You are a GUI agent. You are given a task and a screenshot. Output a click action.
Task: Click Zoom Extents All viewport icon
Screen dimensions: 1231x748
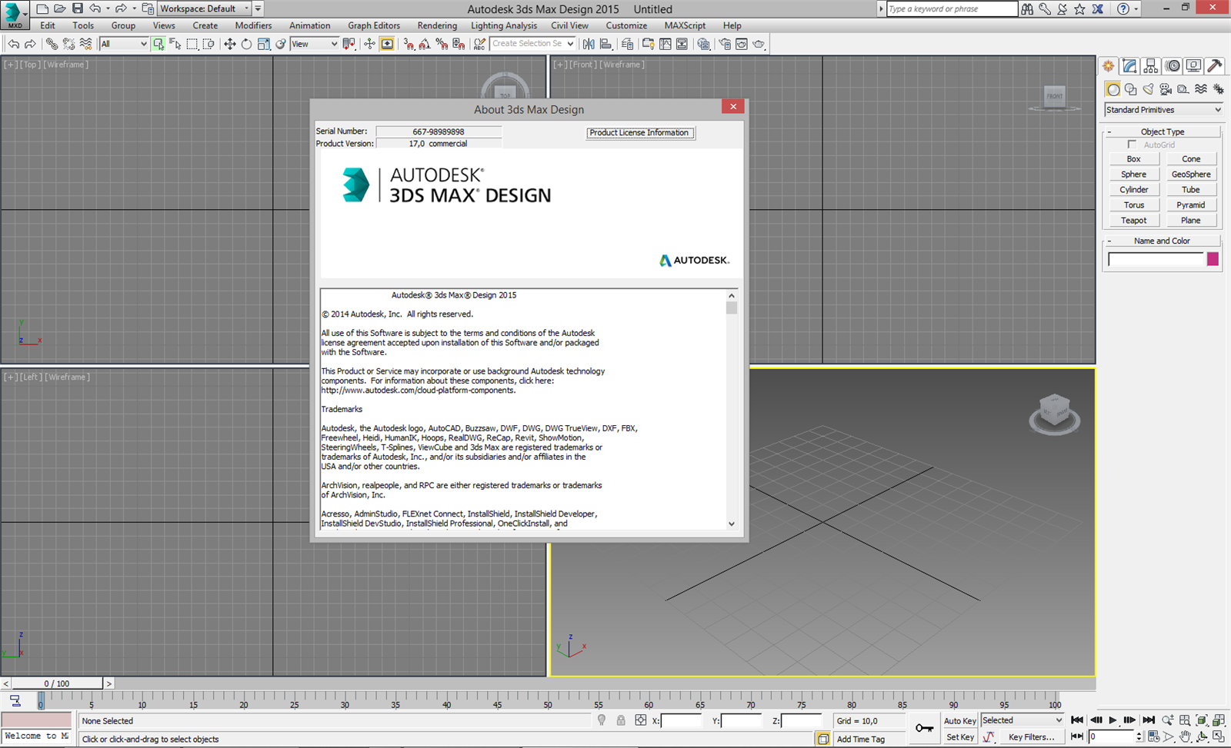(x=1218, y=720)
